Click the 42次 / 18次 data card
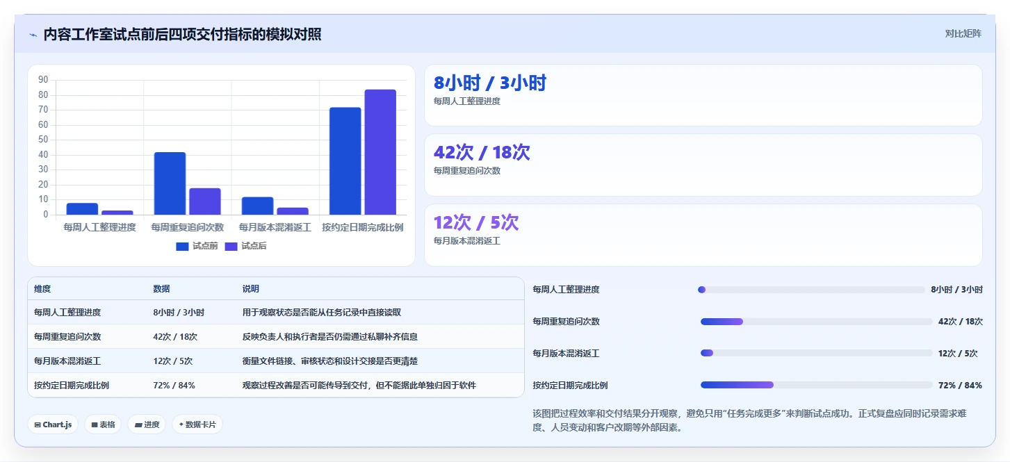The width and height of the screenshot is (1010, 462). pos(703,165)
